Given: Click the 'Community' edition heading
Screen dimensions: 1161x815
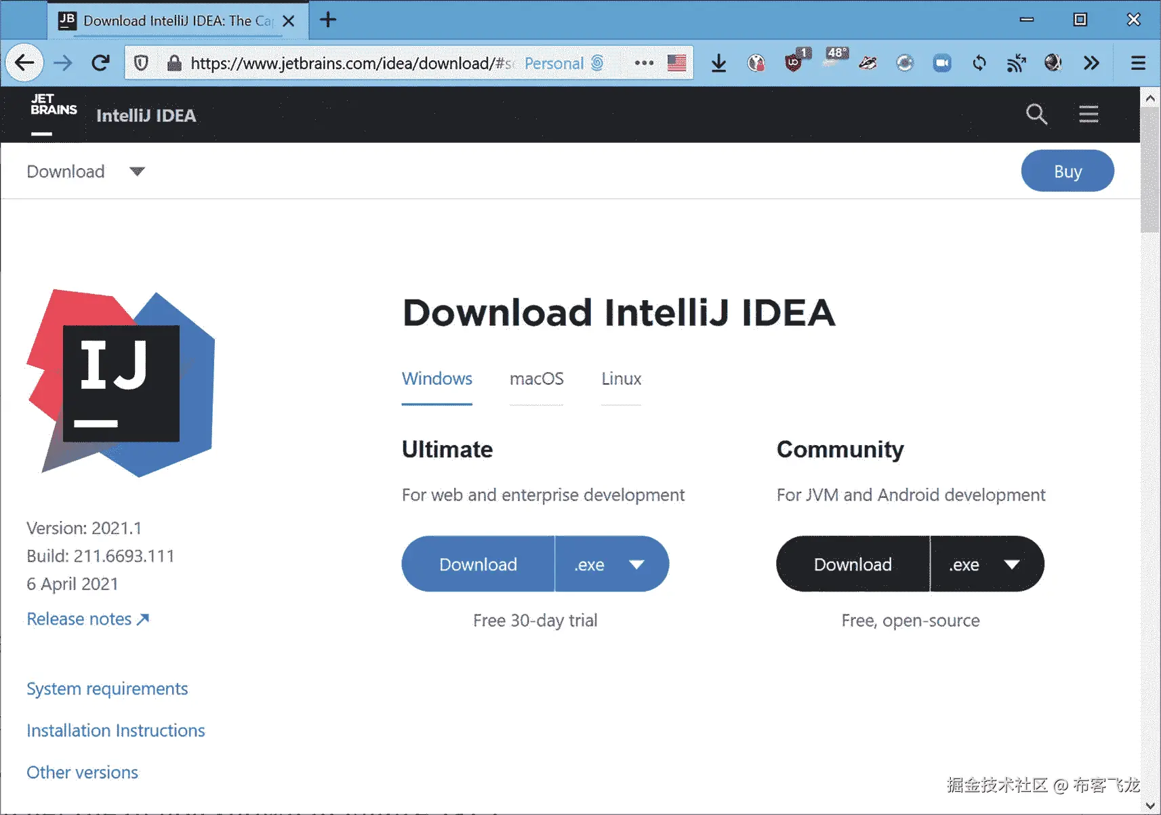Looking at the screenshot, I should tap(840, 450).
